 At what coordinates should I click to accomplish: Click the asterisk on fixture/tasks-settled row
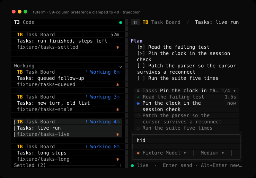pos(117,47)
